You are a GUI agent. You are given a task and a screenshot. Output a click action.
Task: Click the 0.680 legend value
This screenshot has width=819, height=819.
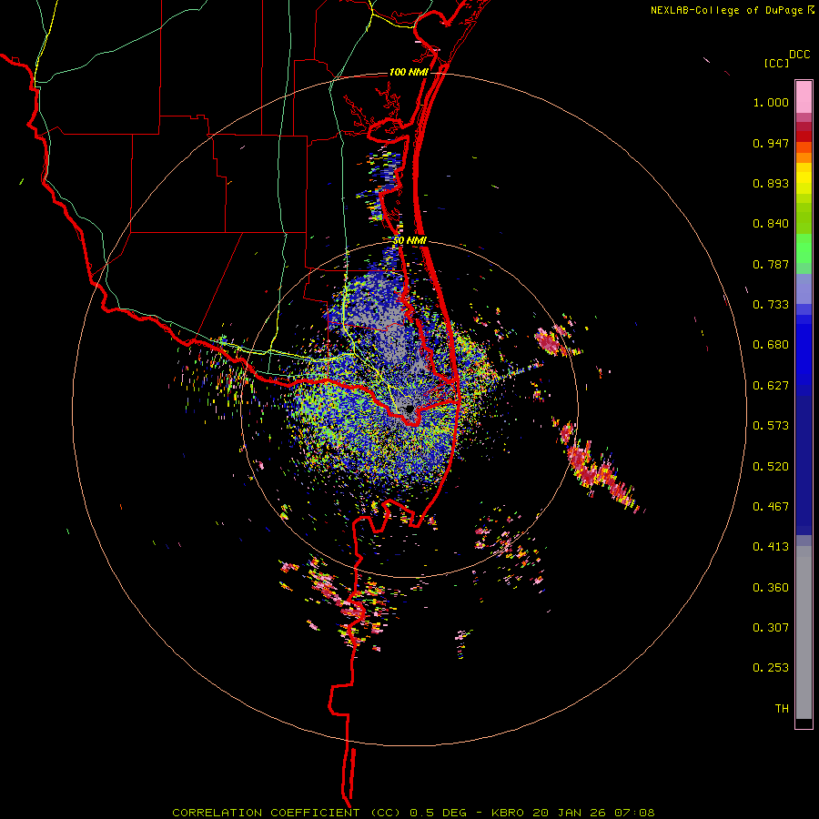point(771,345)
